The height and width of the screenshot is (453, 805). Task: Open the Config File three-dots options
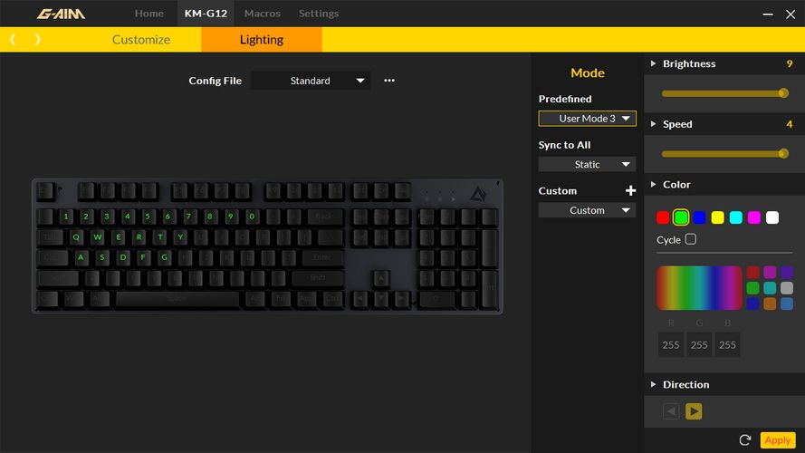389,81
